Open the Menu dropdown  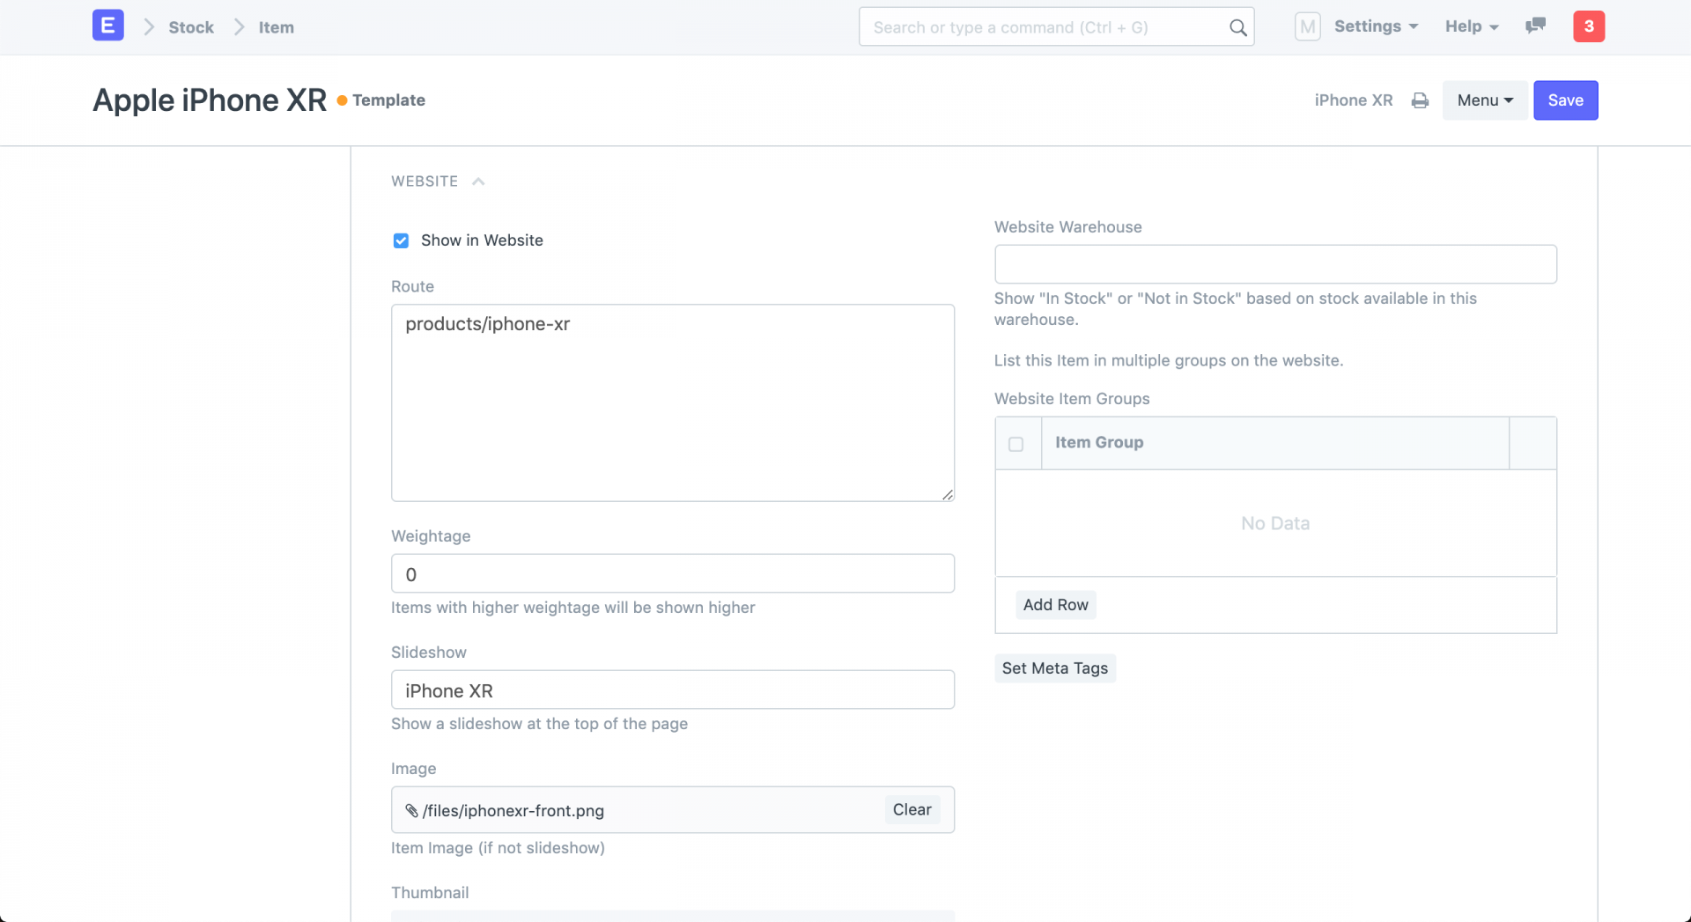(1484, 100)
